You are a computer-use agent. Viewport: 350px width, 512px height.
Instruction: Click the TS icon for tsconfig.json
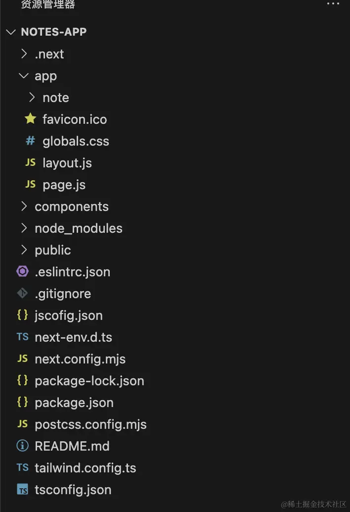coord(22,489)
